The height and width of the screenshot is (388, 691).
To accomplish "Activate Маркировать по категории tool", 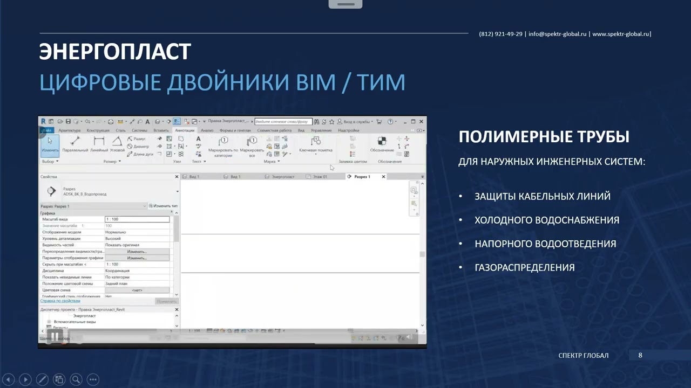I will click(x=223, y=147).
